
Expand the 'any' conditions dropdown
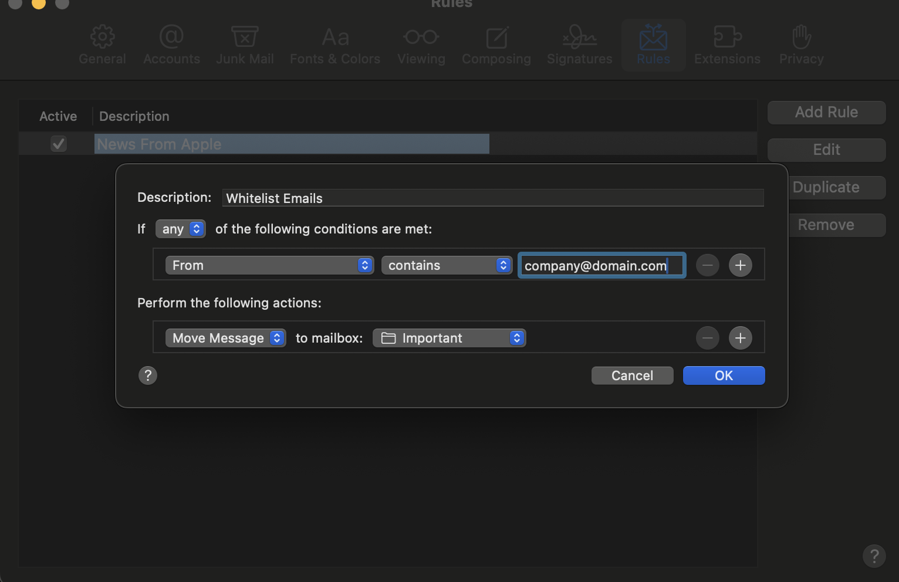(180, 229)
